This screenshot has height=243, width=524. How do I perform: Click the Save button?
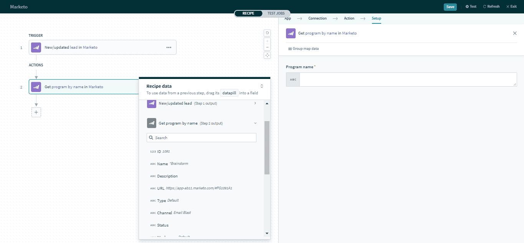pyautogui.click(x=450, y=7)
